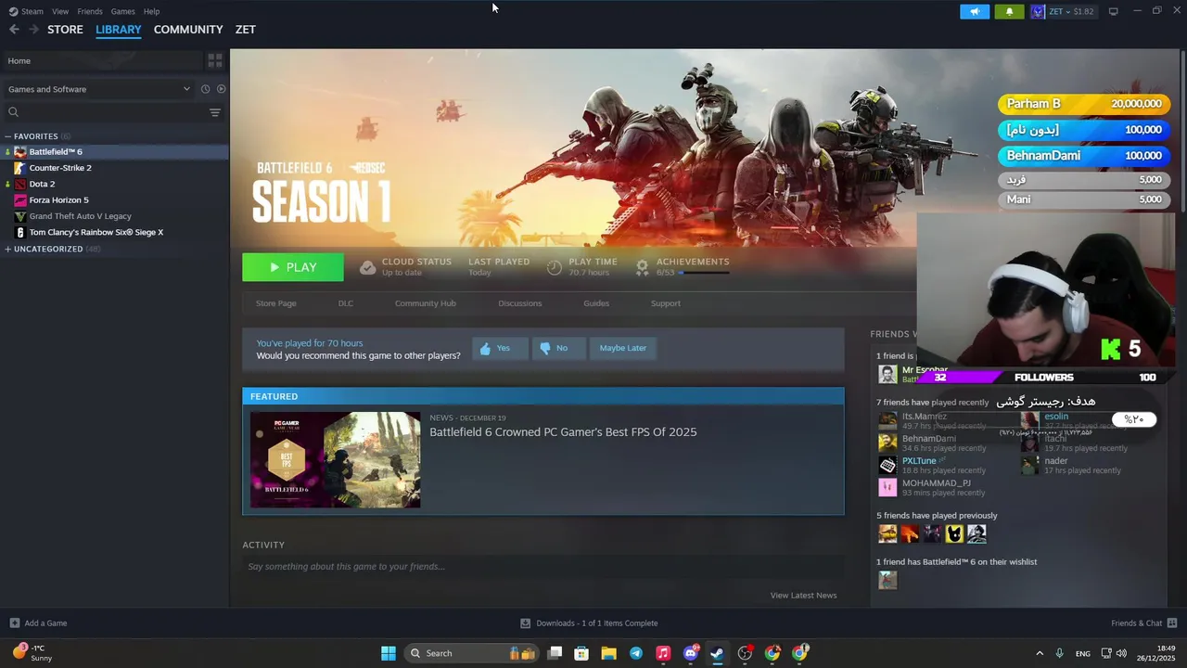Go back with the navigation arrow
The height and width of the screenshot is (668, 1187).
pyautogui.click(x=14, y=30)
